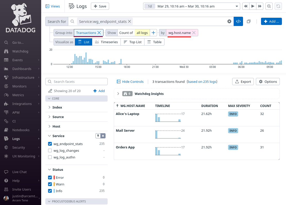Image resolution: width=286 pixels, height=205 pixels.
Task: Open Notebooks in the sidebar
Action: click(21, 130)
